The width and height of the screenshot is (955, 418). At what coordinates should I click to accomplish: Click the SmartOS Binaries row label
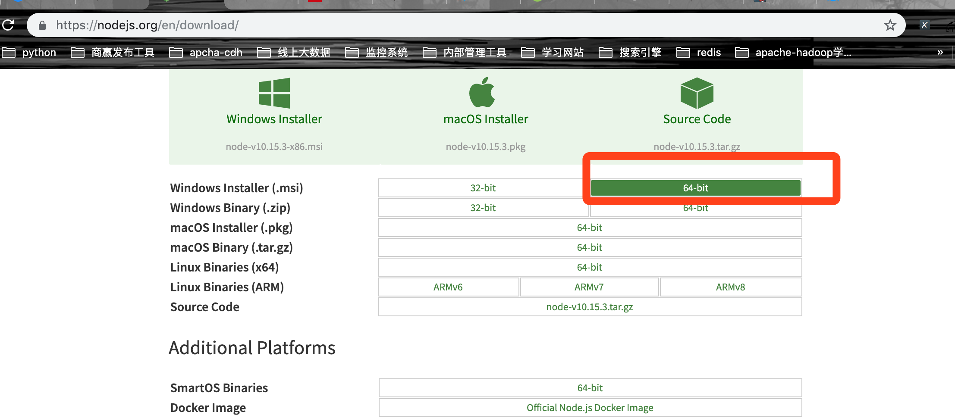(219, 388)
